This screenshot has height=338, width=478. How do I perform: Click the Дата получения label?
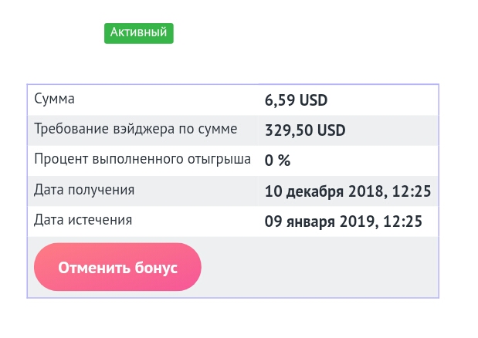click(84, 190)
